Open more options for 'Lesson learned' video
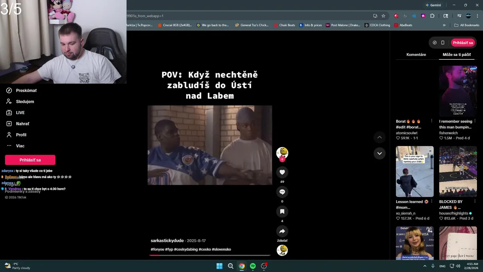The width and height of the screenshot is (483, 272). click(x=432, y=202)
